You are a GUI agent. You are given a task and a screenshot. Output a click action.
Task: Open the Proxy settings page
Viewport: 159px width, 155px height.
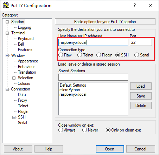[x=23, y=100]
